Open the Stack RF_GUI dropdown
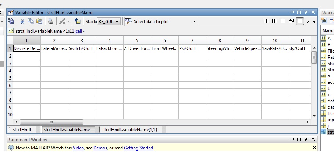 [109, 22]
